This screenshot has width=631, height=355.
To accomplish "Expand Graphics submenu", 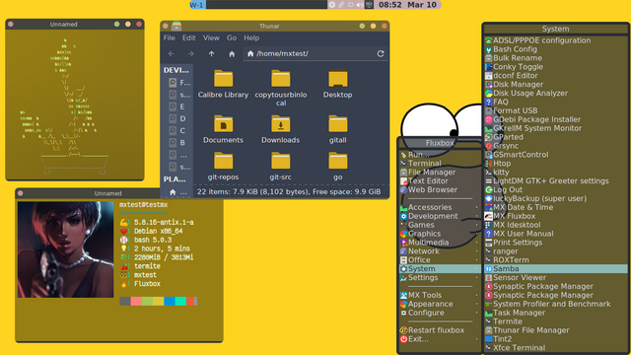I will coord(440,234).
